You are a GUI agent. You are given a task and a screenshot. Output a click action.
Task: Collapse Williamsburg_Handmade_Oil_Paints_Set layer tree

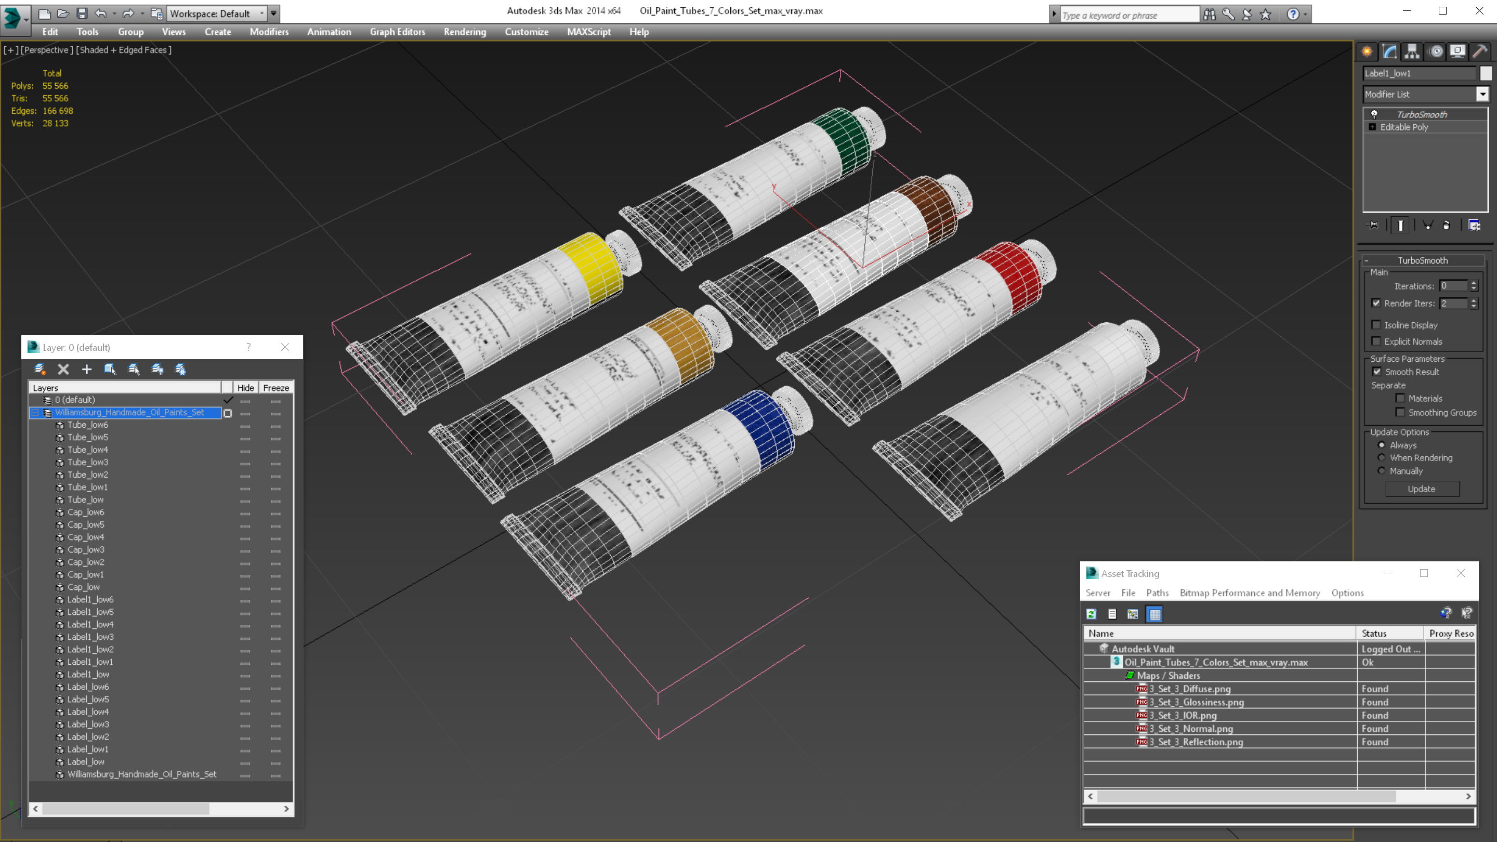(x=35, y=413)
